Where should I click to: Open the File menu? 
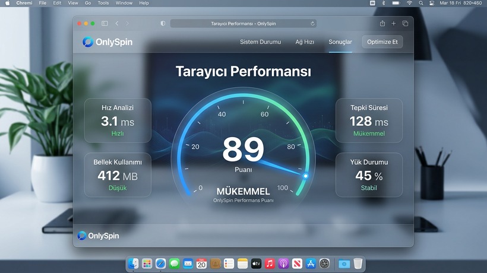coord(43,3)
